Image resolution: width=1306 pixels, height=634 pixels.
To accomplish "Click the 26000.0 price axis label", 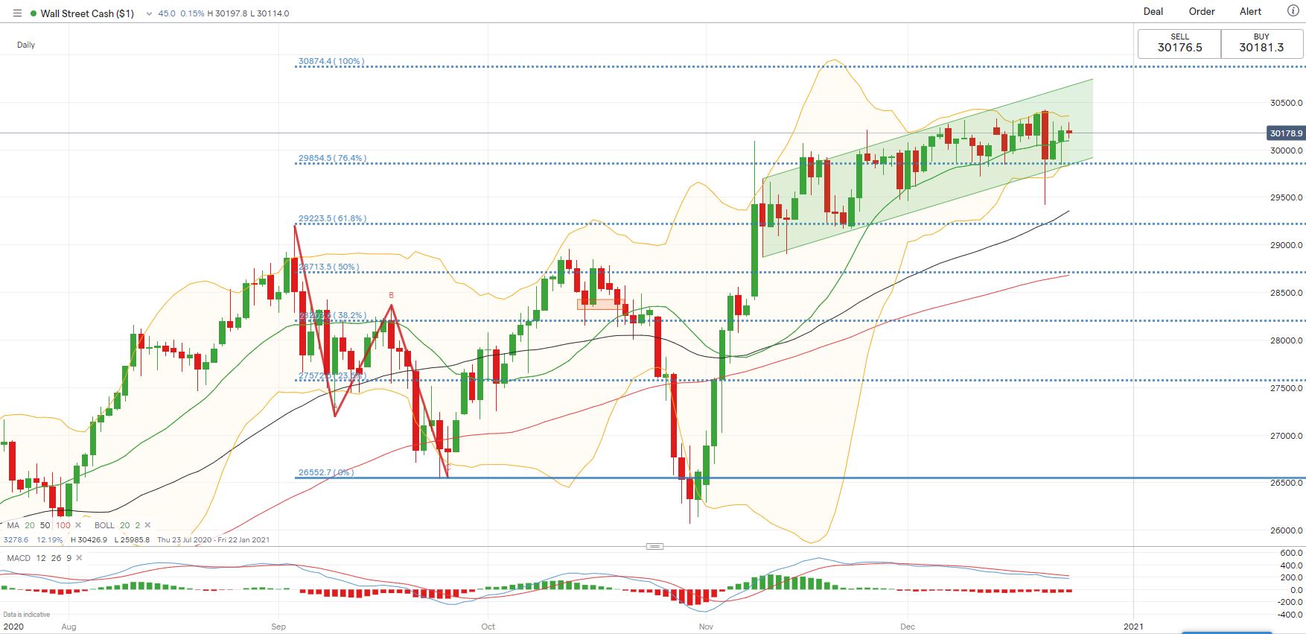I will tap(1287, 530).
